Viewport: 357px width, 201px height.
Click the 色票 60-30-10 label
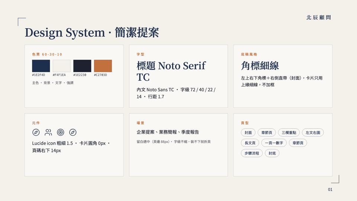click(47, 54)
